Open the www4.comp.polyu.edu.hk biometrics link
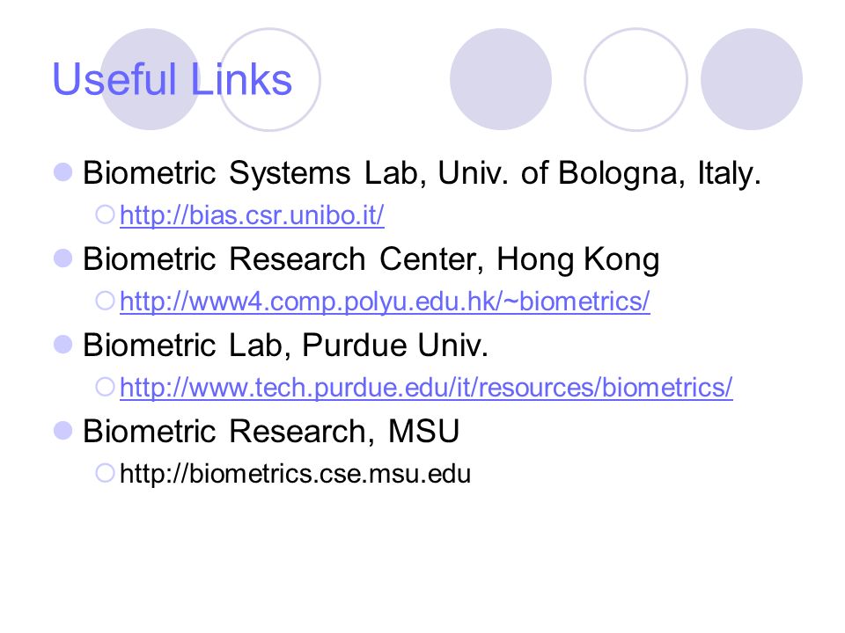 385,302
